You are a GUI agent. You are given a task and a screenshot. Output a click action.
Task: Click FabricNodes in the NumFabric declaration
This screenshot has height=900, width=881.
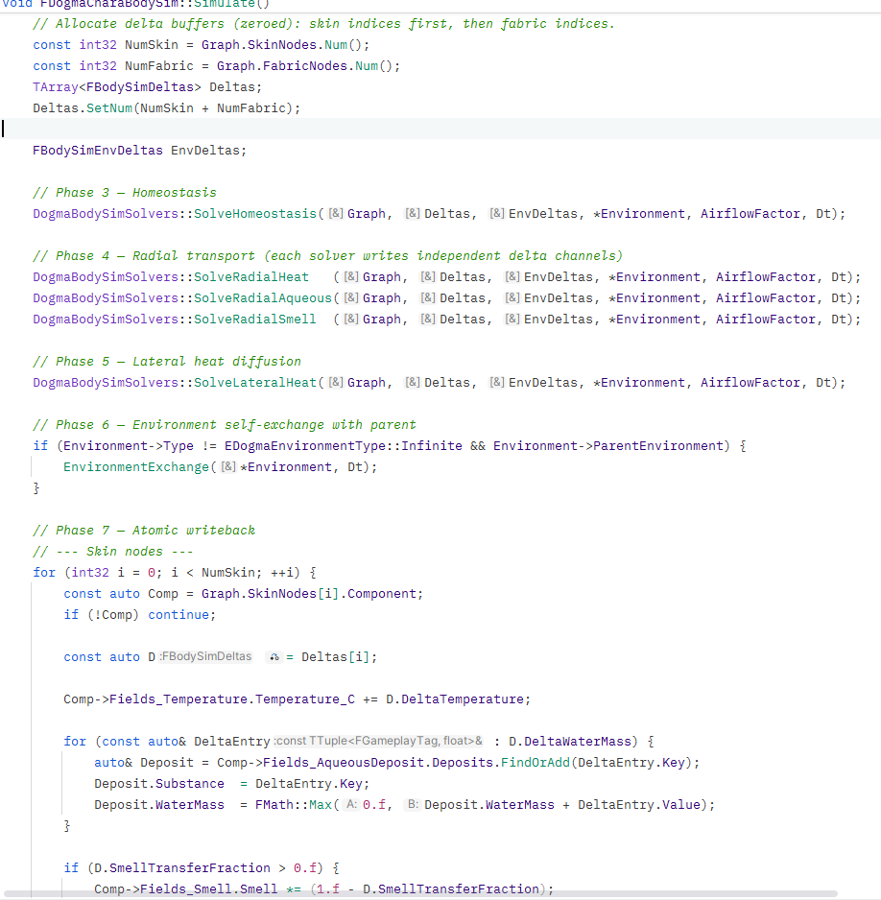(x=305, y=66)
